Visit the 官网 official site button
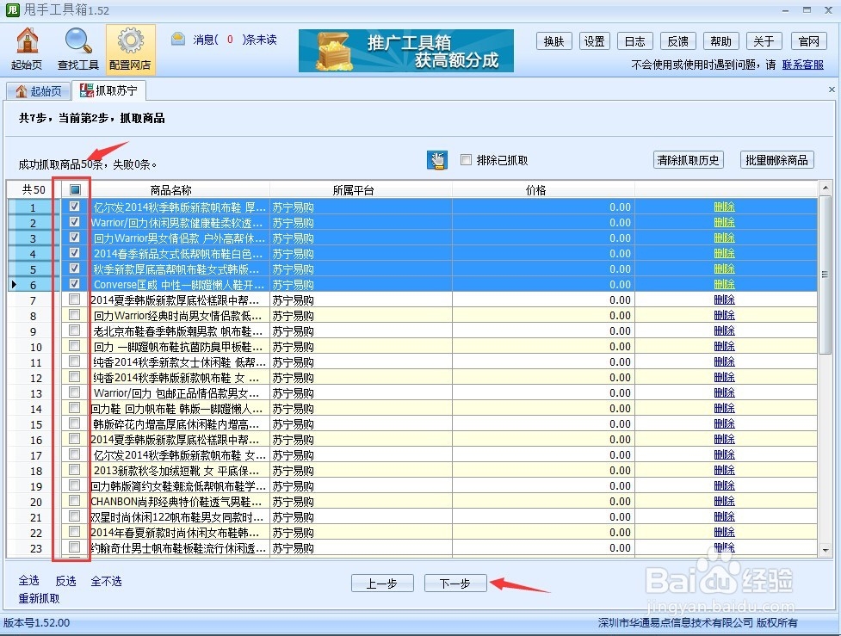The image size is (841, 636). 809,41
